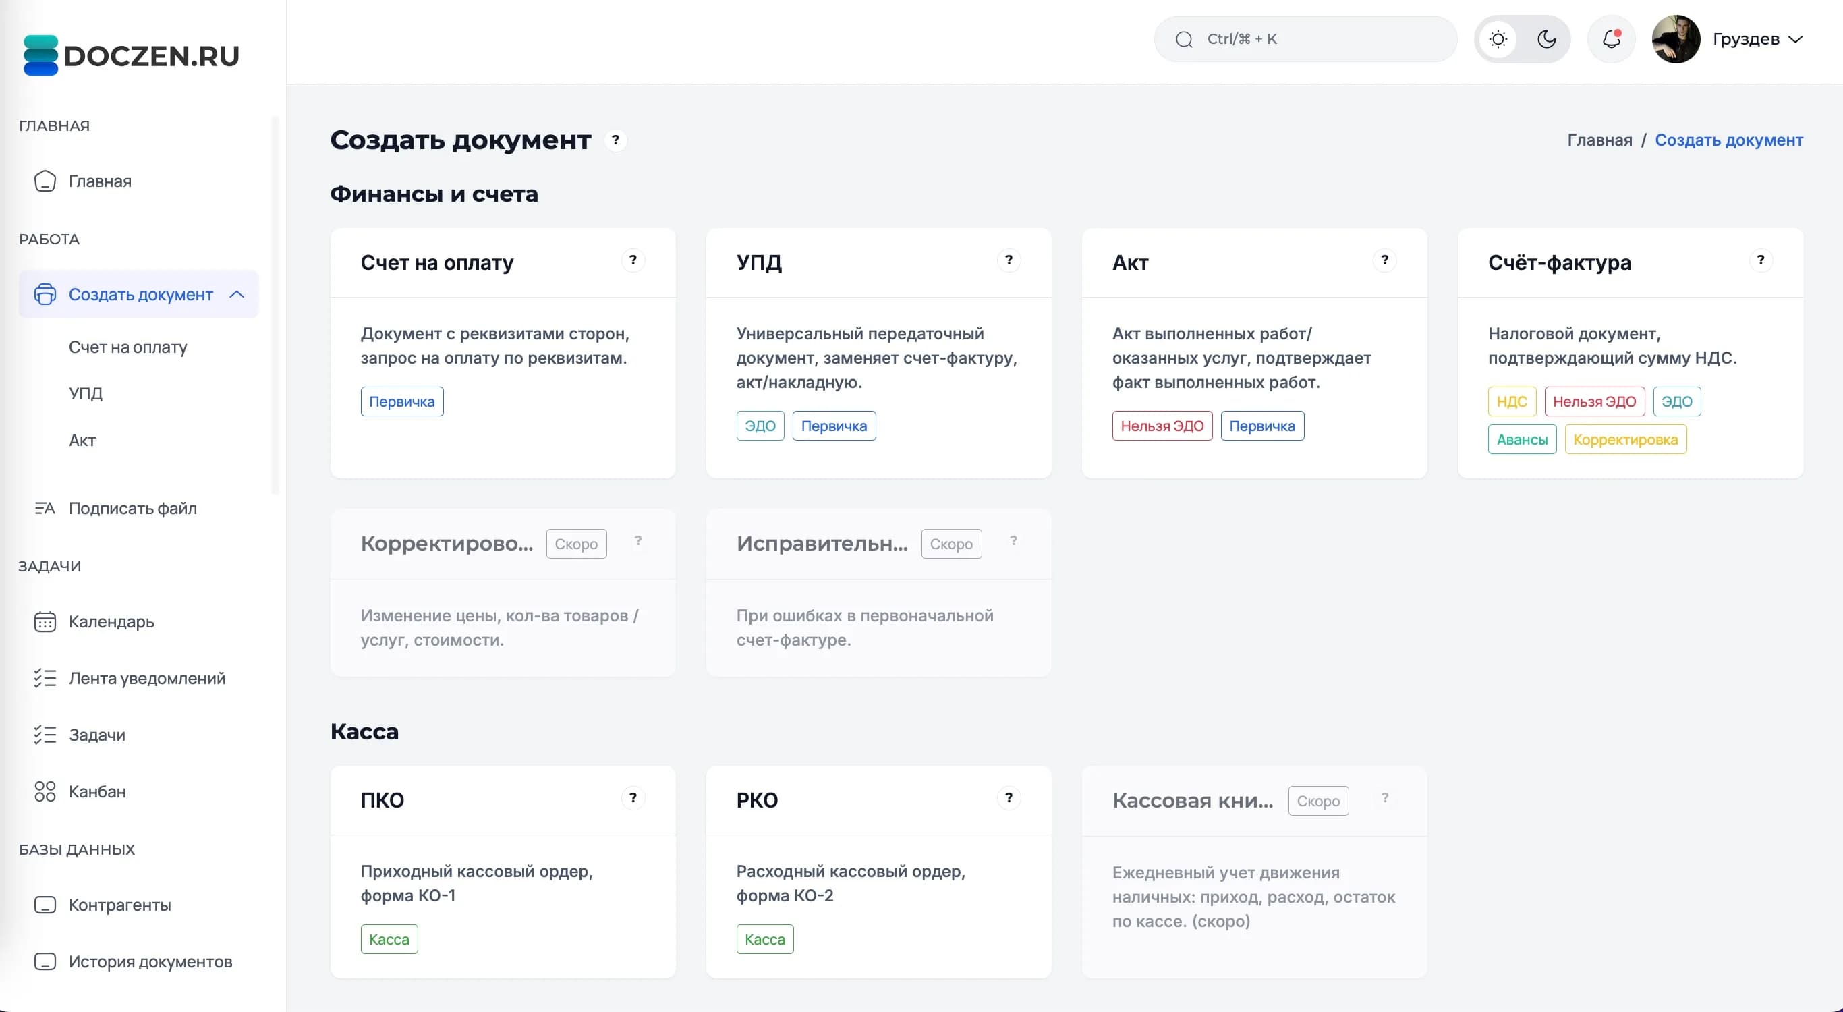Click help icon next to Создать документ heading
The width and height of the screenshot is (1843, 1012).
(615, 140)
